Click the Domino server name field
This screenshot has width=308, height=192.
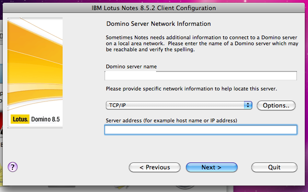pos(201,76)
